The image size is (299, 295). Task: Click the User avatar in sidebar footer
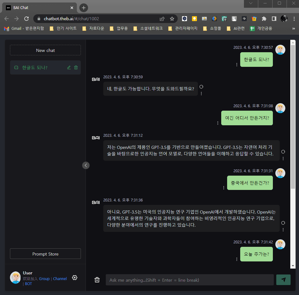coord(15,278)
